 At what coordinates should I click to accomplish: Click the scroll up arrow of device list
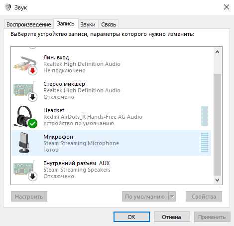pyautogui.click(x=217, y=52)
